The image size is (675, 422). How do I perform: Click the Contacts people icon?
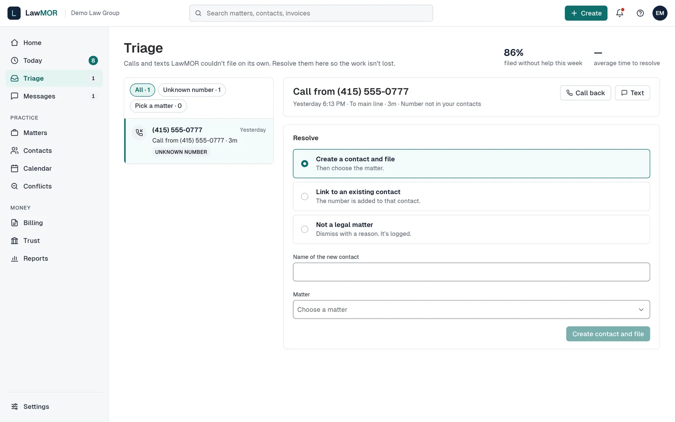(15, 151)
